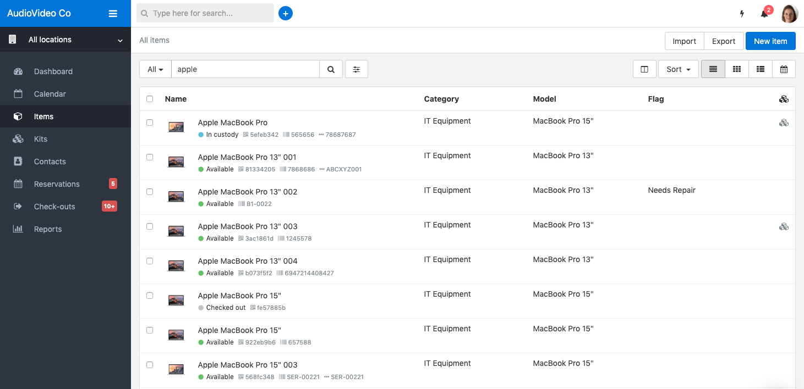Image resolution: width=804 pixels, height=389 pixels.
Task: Click the blue plus quick-add button
Action: click(286, 13)
